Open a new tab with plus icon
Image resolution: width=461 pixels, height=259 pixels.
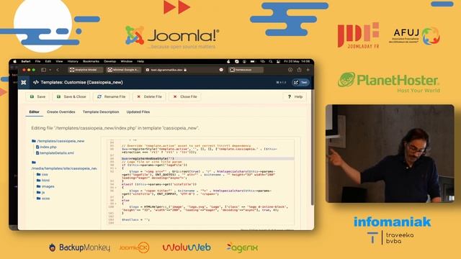tap(308, 70)
